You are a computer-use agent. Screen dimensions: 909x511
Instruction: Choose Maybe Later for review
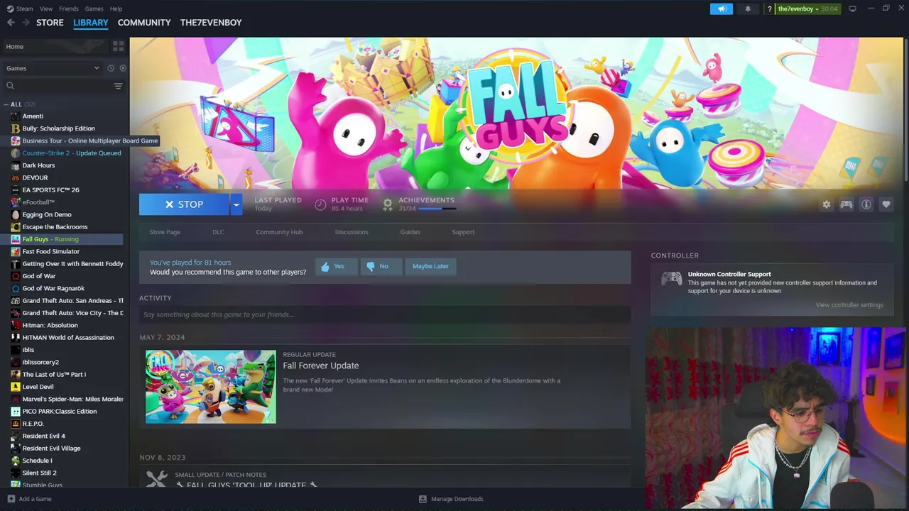point(430,266)
